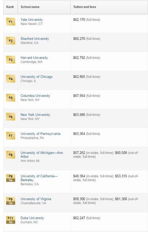The width and height of the screenshot is (148, 232).
Task: Open the Harvard University link
Action: 34,58
